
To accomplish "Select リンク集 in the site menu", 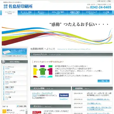I will [15, 98].
